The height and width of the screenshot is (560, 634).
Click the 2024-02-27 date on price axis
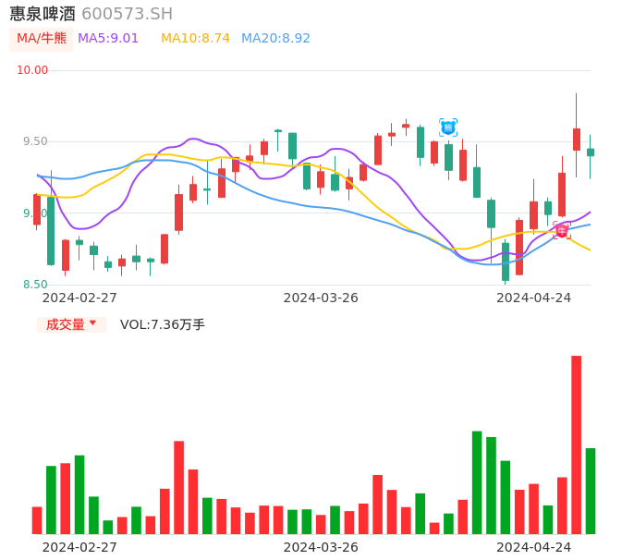[79, 298]
